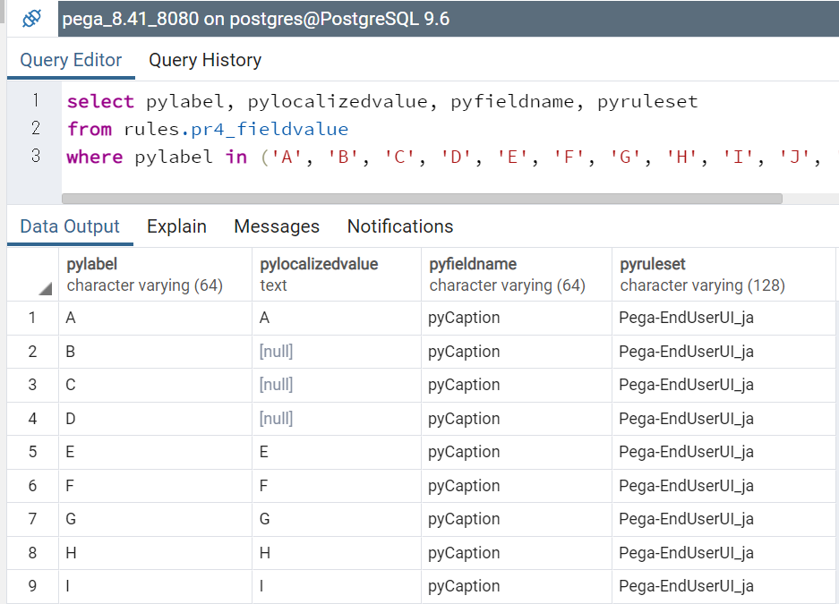The height and width of the screenshot is (604, 839).
Task: Select the pyruleset column header
Action: click(x=723, y=274)
